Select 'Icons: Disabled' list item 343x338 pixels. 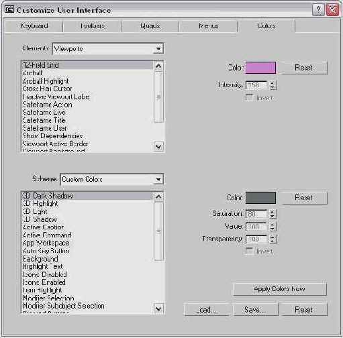click(x=87, y=274)
